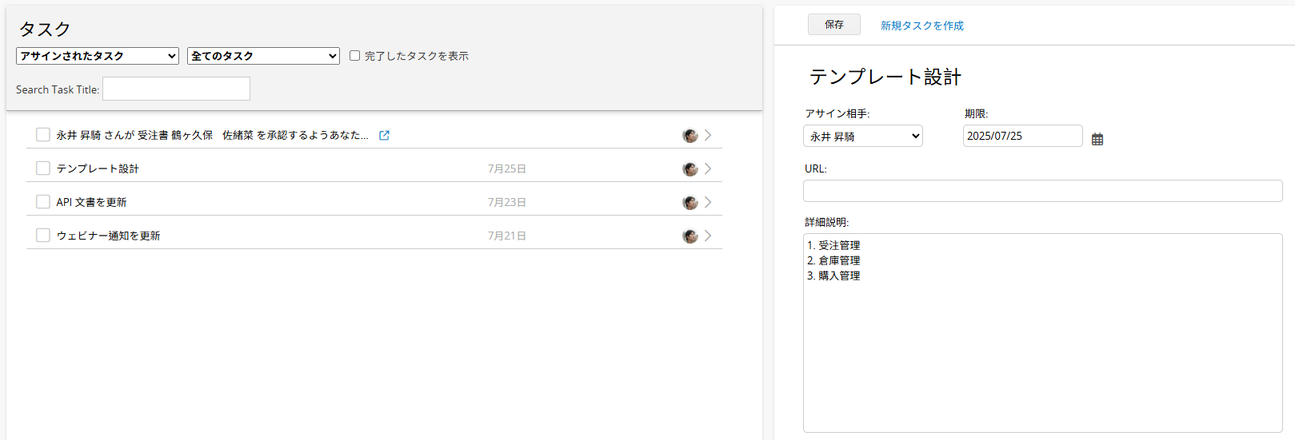Click the 新規タスクを作成 link
Image resolution: width=1295 pixels, height=440 pixels.
922,26
